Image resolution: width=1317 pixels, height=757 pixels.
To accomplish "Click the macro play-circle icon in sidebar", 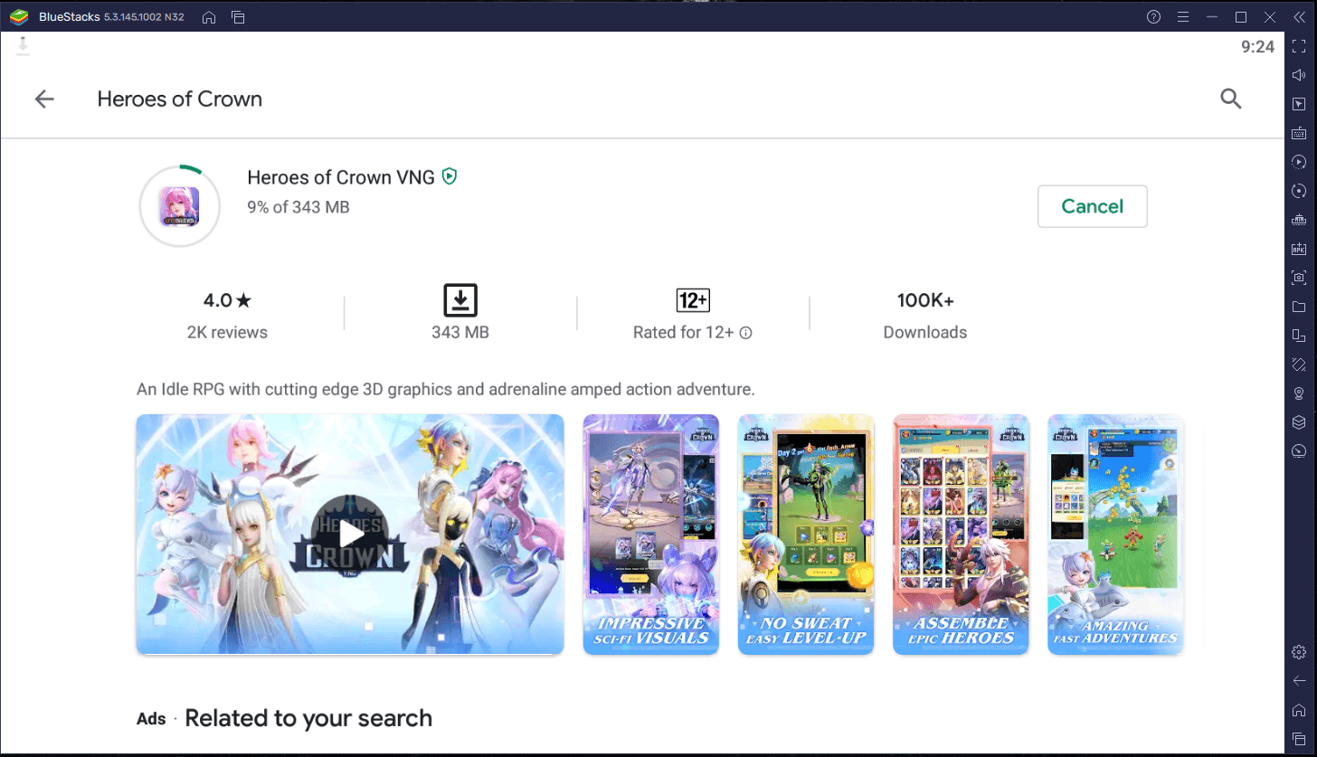I will click(1299, 162).
